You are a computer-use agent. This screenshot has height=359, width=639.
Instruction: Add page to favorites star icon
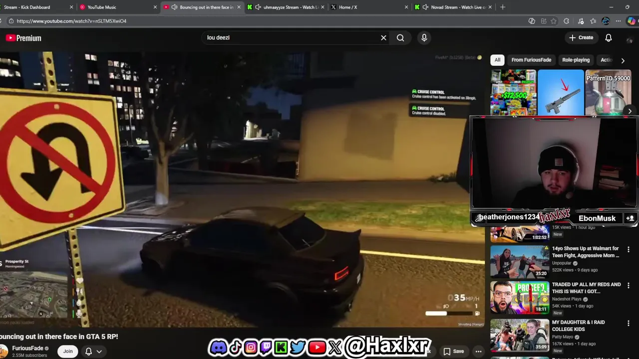[554, 21]
